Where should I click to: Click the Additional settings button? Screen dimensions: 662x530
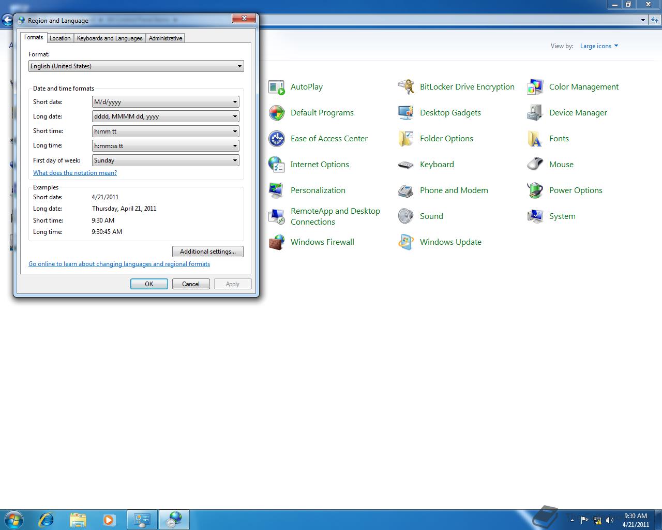[208, 252]
